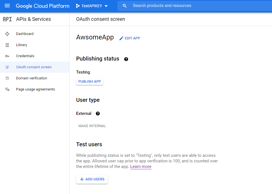The width and height of the screenshot is (272, 194).
Task: Select the OAuth consent screen sidebar icon
Action: [7, 67]
